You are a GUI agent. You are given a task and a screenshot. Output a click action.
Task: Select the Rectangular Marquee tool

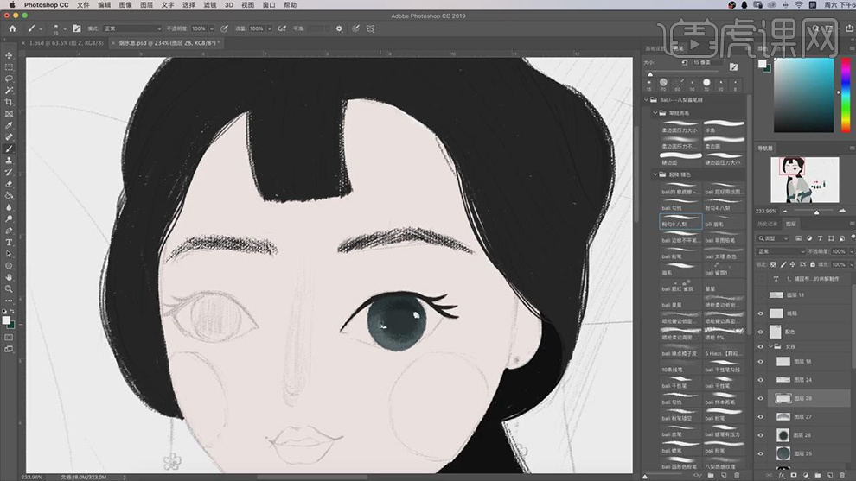point(9,67)
